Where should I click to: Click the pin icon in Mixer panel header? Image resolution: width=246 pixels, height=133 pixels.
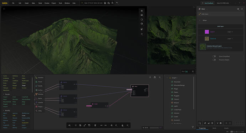pos(238,9)
